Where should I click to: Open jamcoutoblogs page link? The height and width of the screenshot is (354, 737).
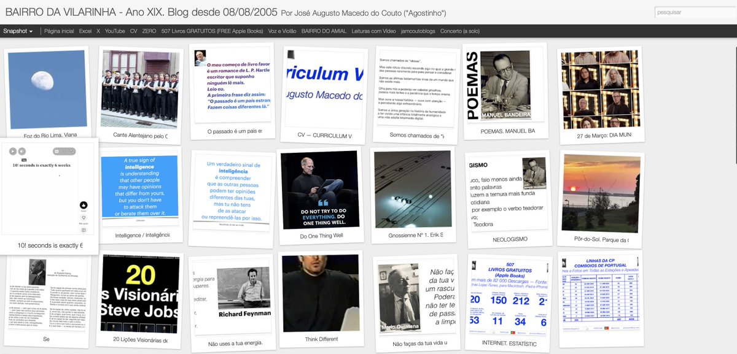(x=418, y=31)
